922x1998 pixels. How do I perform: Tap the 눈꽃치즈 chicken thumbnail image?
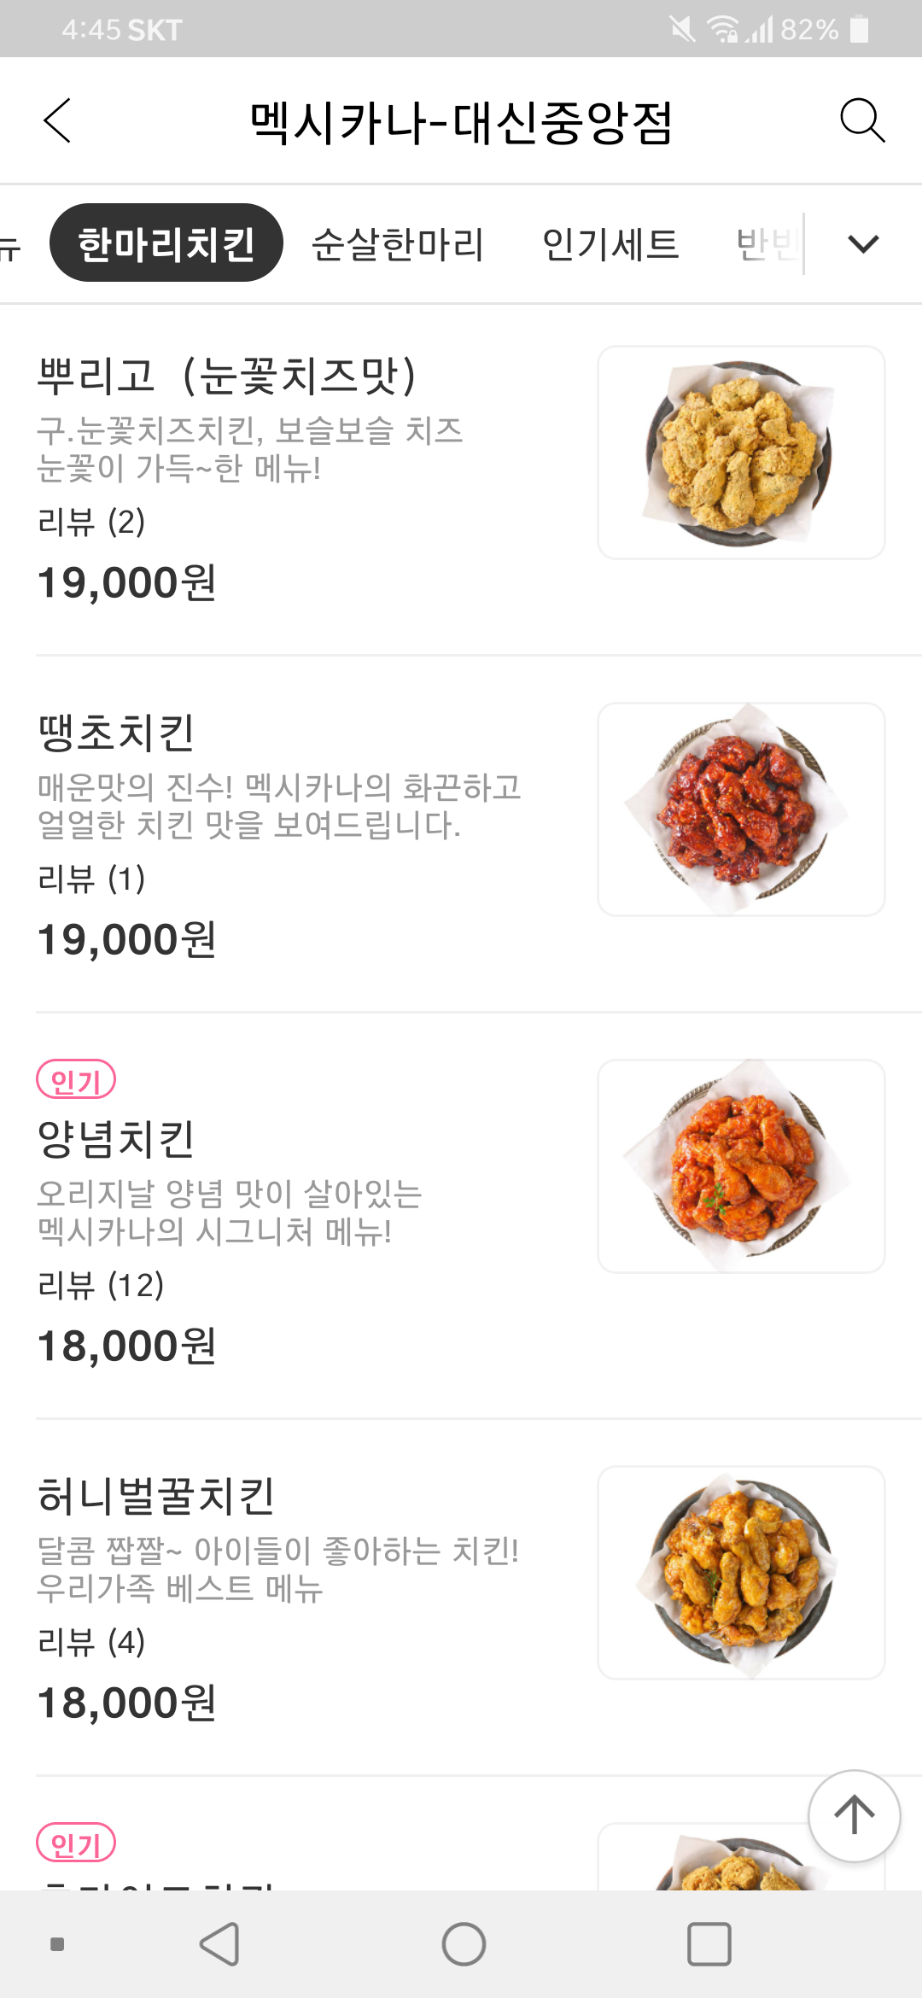click(741, 453)
